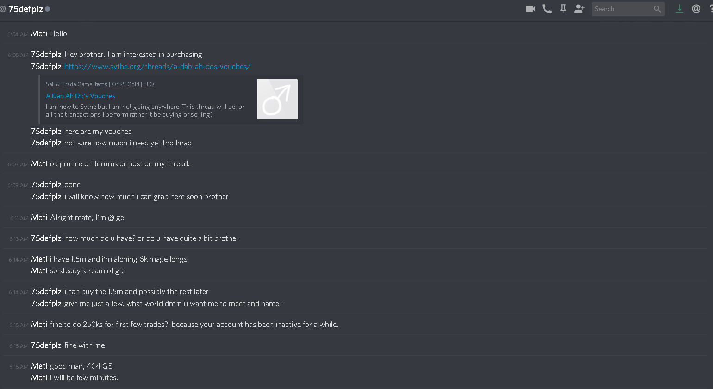Click the embed thumbnail image

coord(277,99)
